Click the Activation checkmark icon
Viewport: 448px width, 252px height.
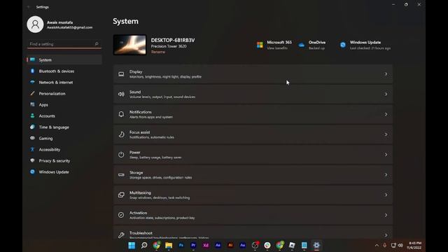tap(121, 215)
